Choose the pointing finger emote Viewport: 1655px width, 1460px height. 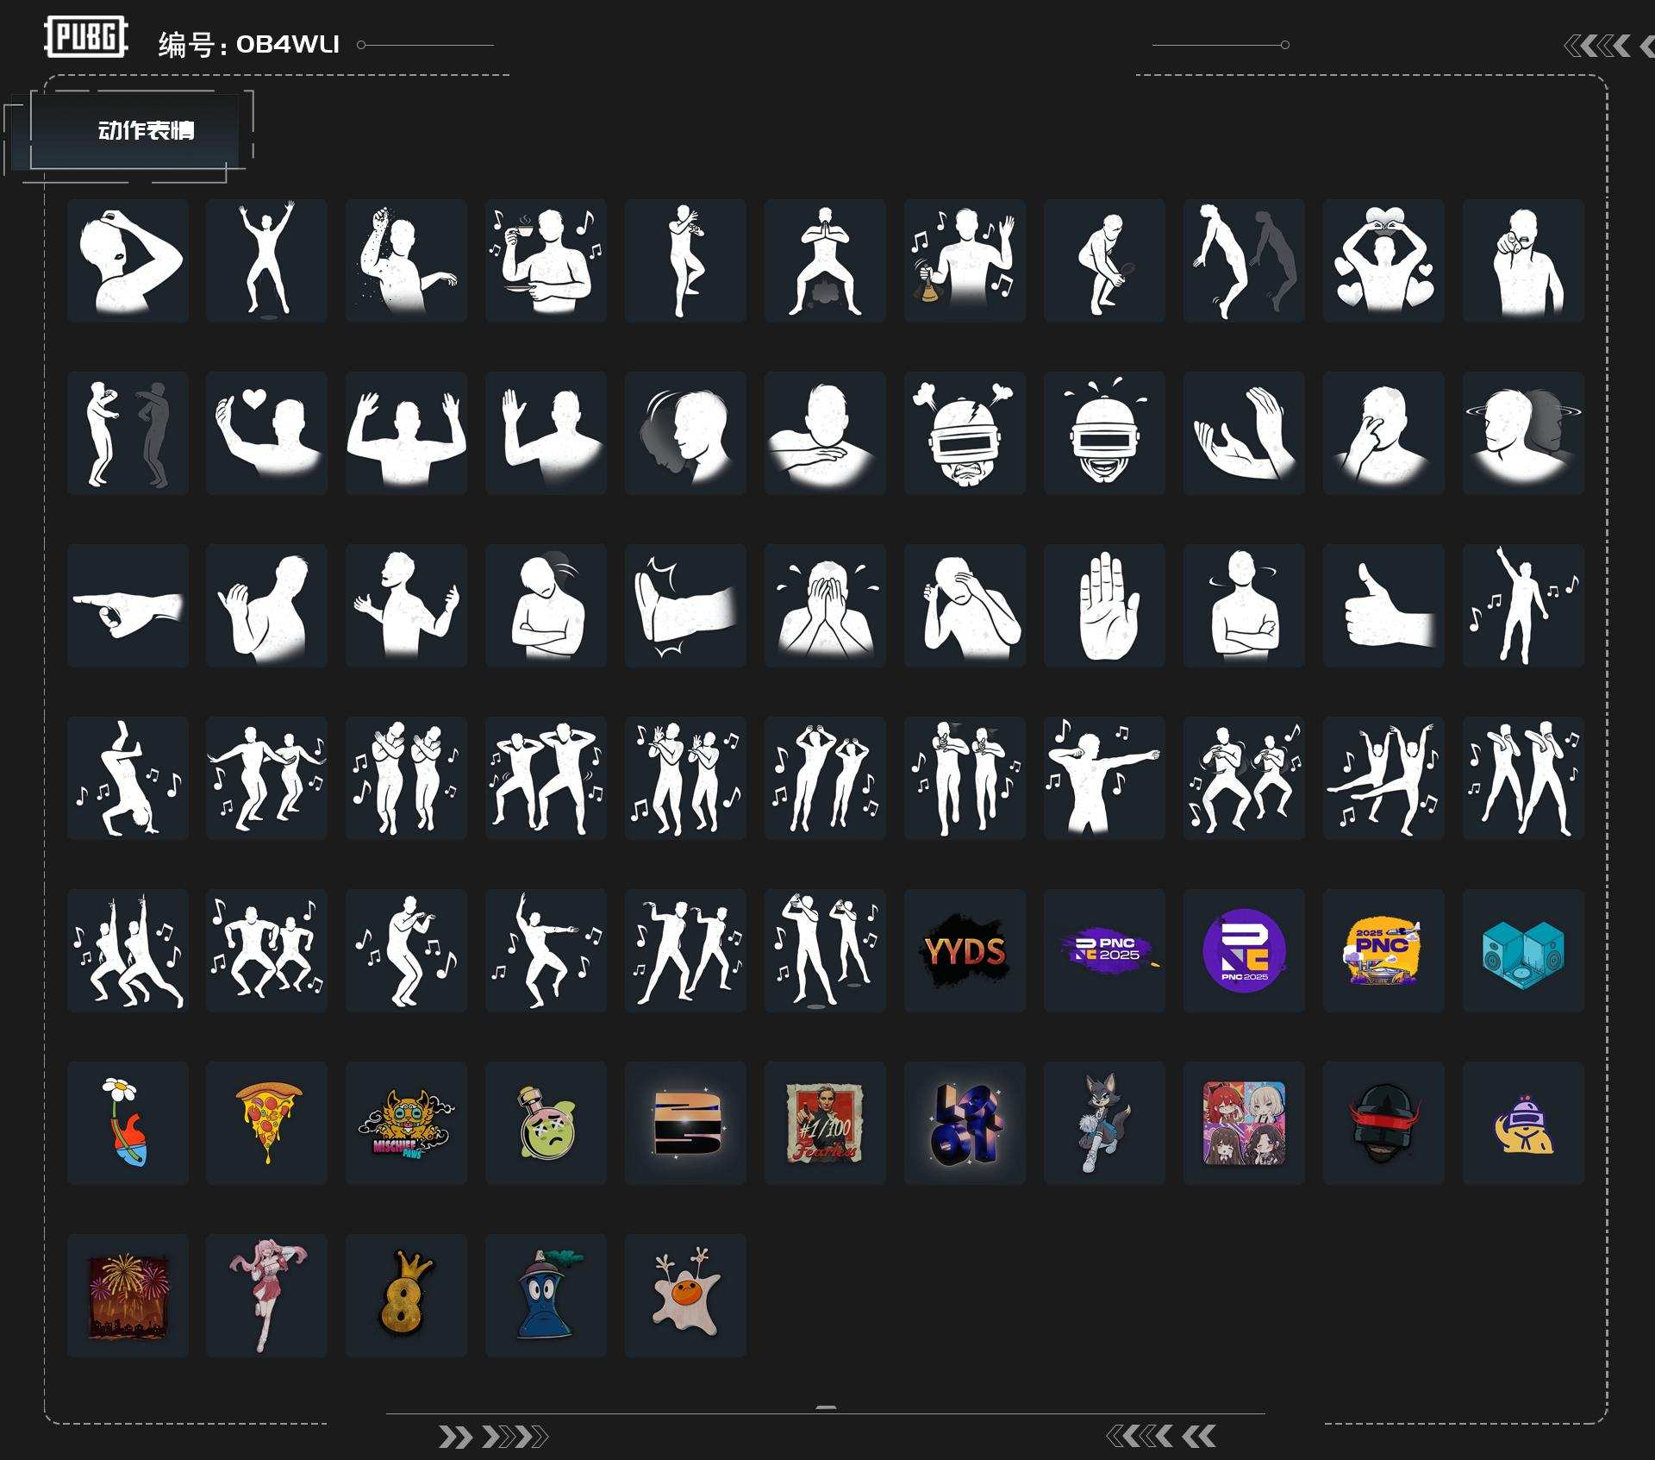point(128,605)
